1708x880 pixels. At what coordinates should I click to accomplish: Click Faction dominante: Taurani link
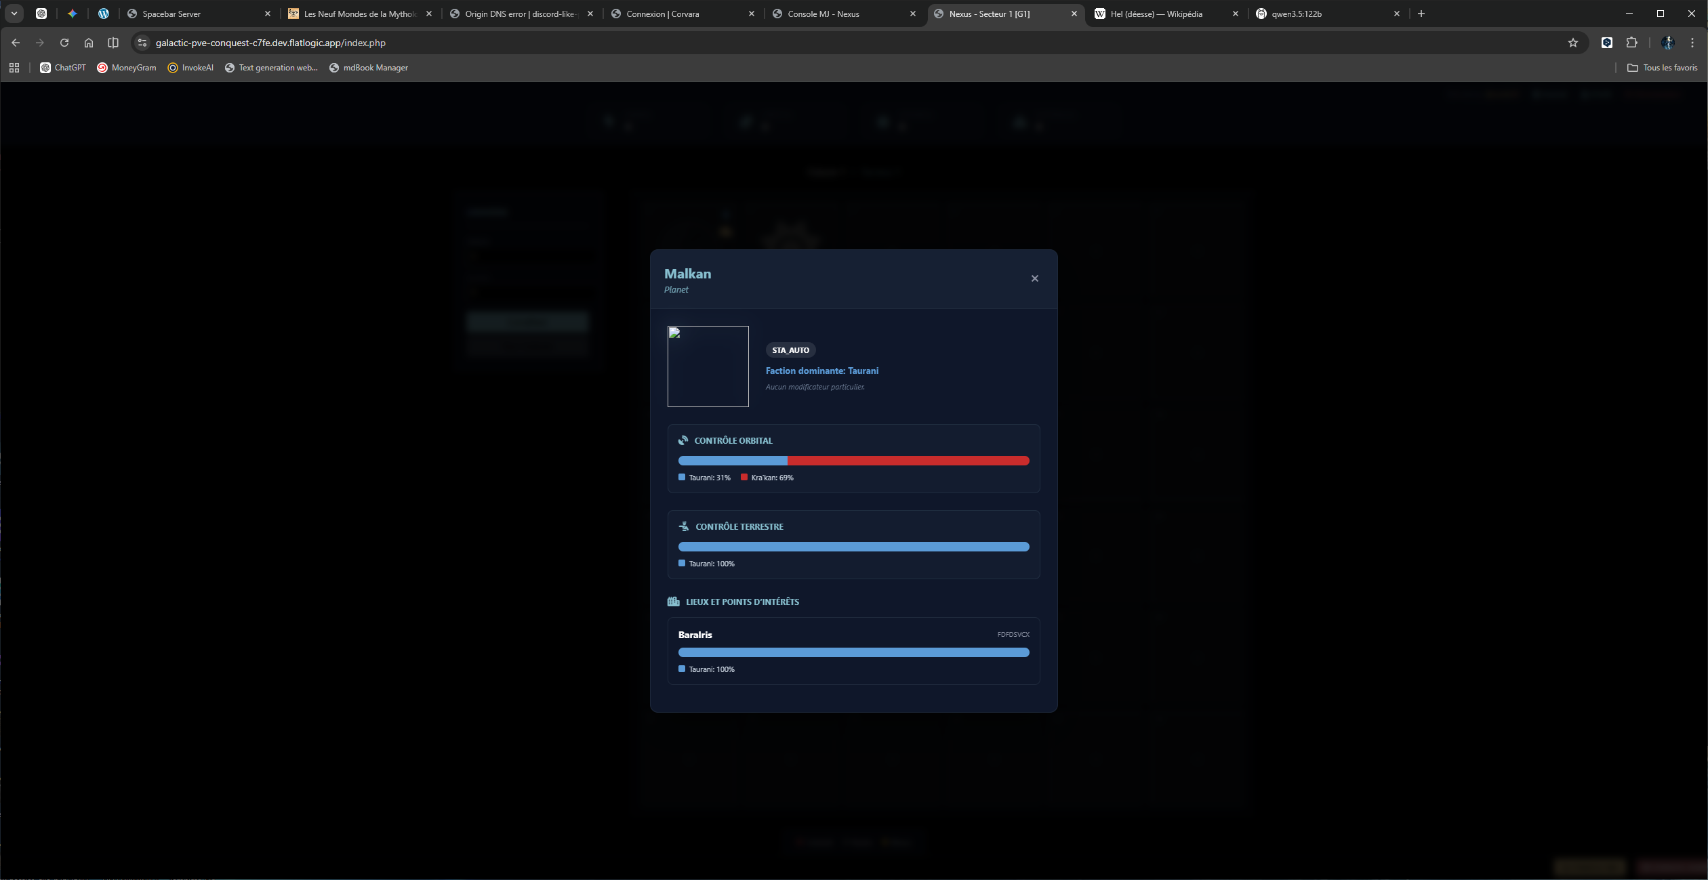click(821, 371)
